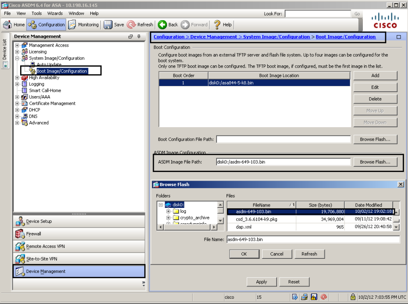Open the Device Setup icon

pos(20,221)
